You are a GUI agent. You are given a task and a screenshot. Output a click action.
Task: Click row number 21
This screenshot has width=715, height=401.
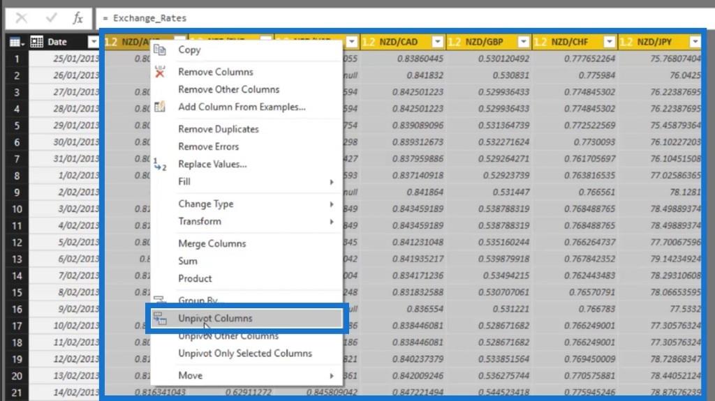pyautogui.click(x=17, y=393)
